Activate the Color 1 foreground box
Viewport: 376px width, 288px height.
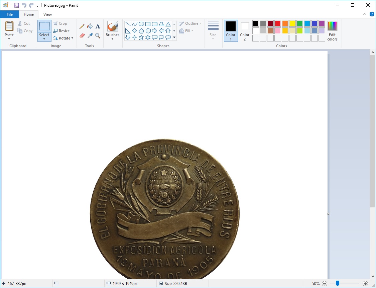point(231,30)
